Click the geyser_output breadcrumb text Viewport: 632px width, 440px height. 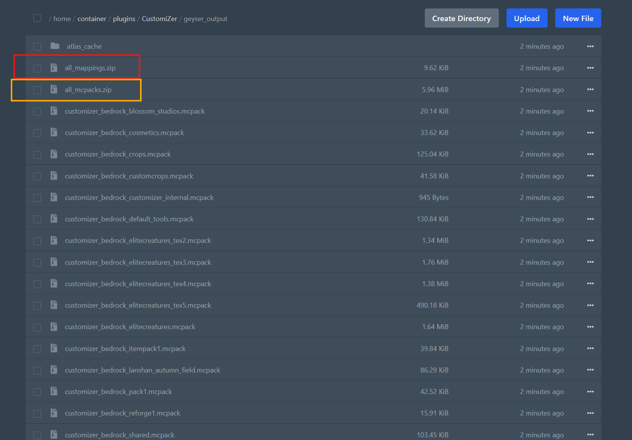(x=205, y=19)
